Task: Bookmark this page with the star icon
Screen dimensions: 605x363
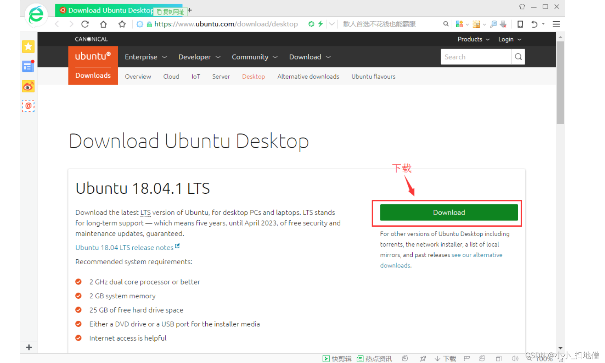Action: (x=122, y=24)
